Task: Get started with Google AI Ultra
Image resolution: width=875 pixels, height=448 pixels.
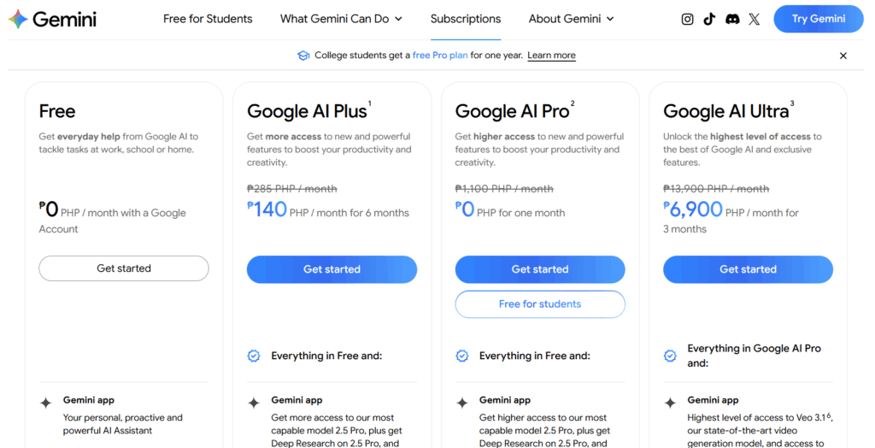Action: tap(748, 269)
